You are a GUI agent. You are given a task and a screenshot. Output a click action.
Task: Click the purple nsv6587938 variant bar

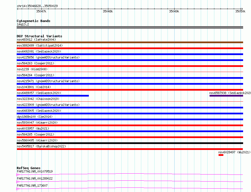pos(226,96)
